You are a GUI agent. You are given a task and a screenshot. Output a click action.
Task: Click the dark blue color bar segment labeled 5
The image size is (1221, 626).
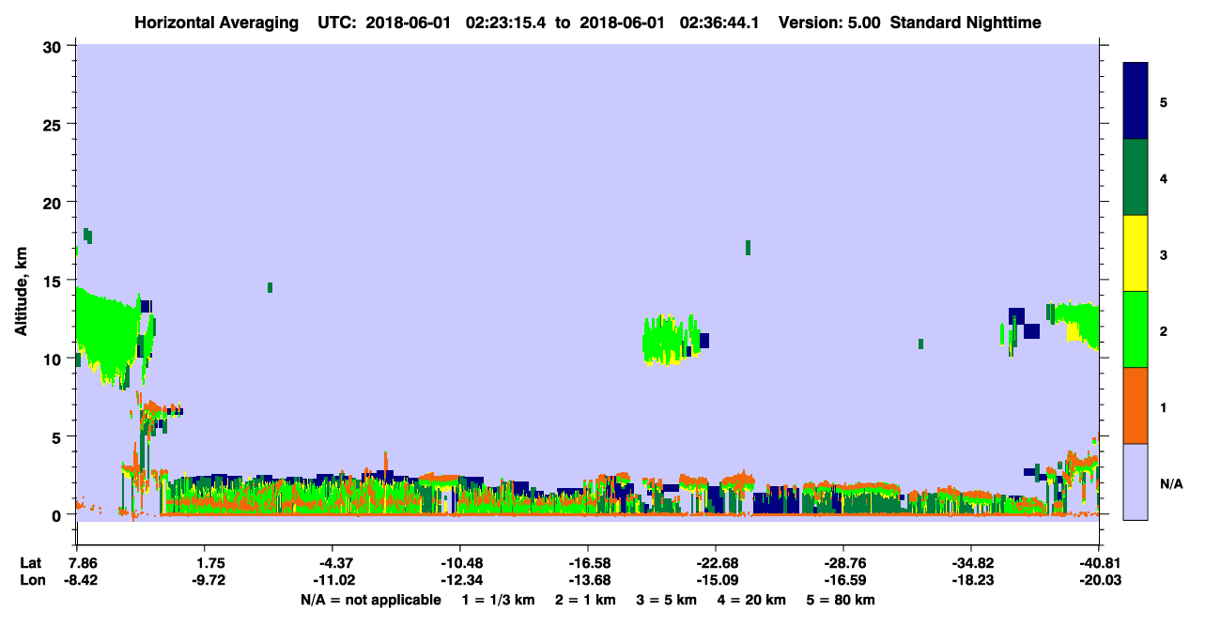point(1136,101)
